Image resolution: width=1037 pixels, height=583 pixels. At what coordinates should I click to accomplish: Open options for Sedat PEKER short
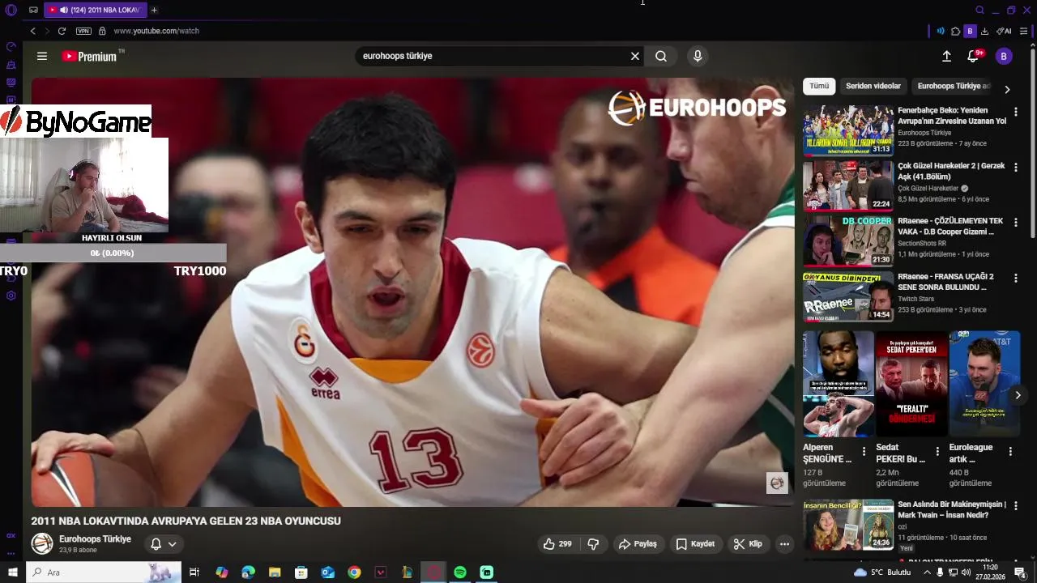[x=937, y=452]
